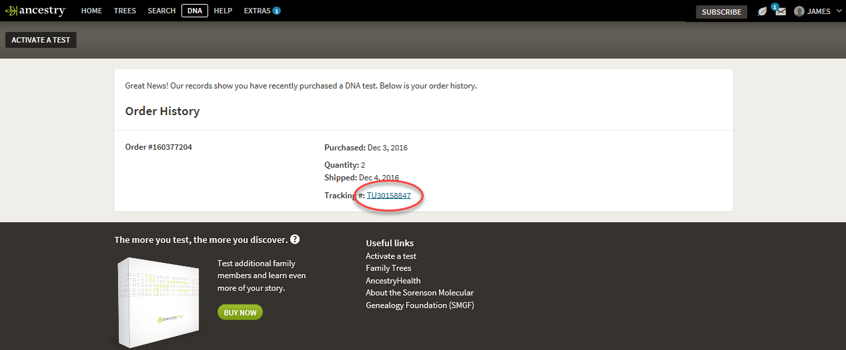This screenshot has height=350, width=846.
Task: Click the Purchased: Dec 3, 2016 text
Action: coord(366,148)
